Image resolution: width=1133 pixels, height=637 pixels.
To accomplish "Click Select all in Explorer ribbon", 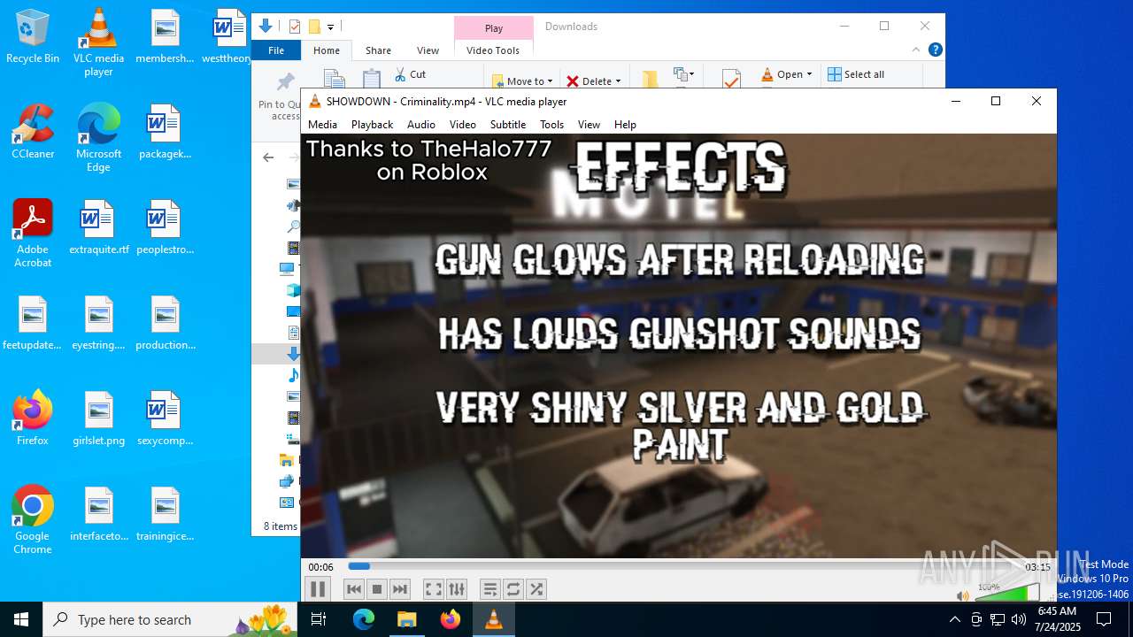I will pos(855,74).
